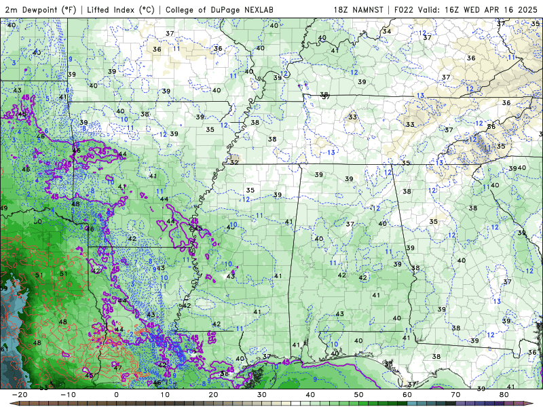
Task: Click the 'Lifted Index (°C)' title text
Action: 121,9
